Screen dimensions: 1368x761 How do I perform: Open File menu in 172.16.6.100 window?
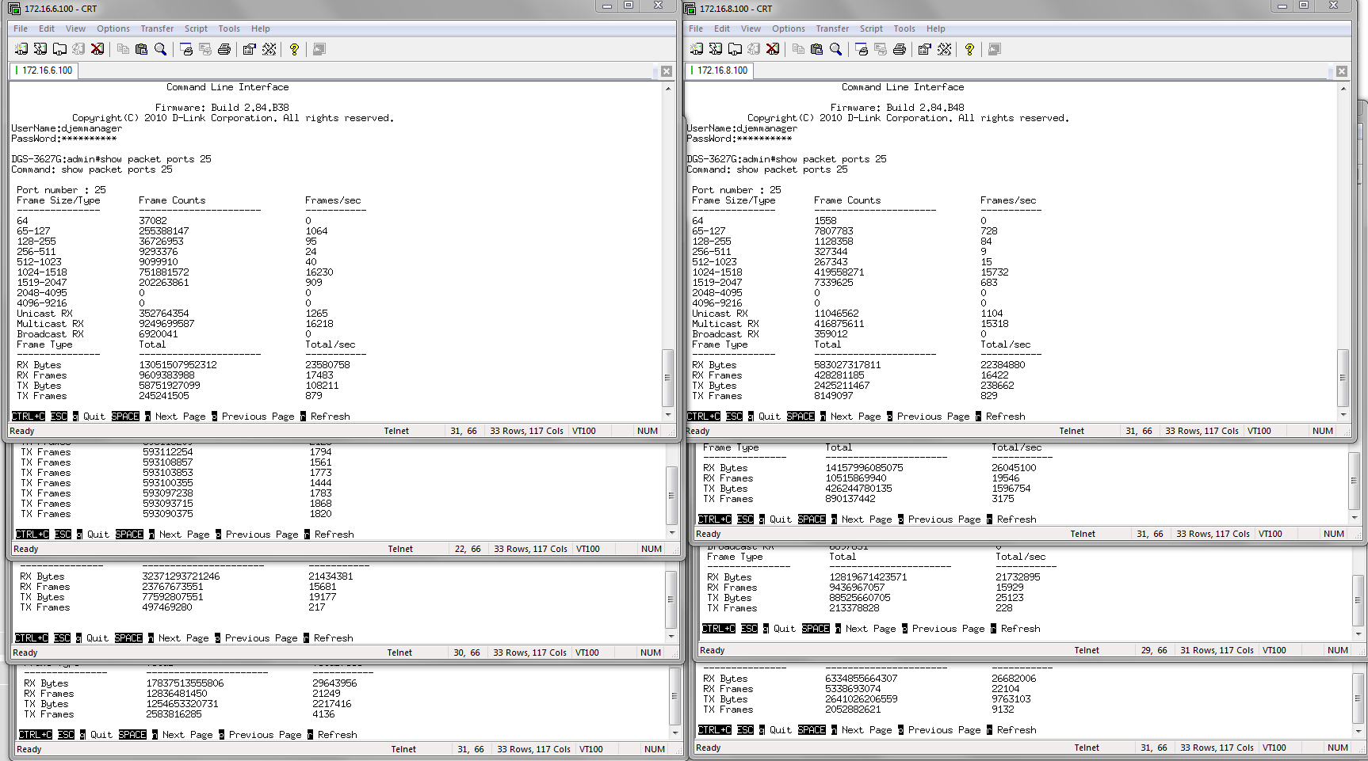21,29
